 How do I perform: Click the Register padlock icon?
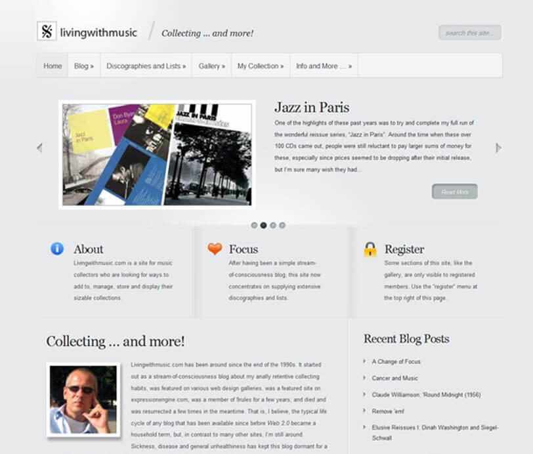pos(370,249)
